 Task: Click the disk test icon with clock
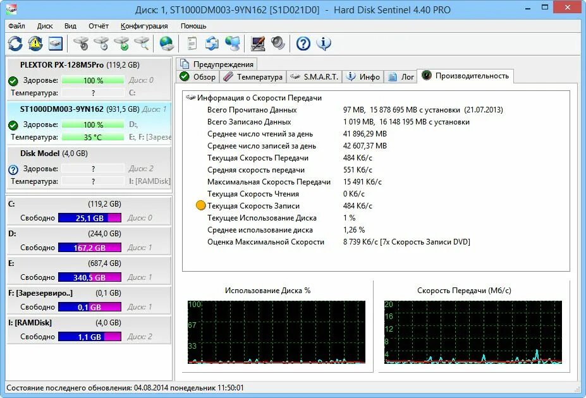(101, 44)
